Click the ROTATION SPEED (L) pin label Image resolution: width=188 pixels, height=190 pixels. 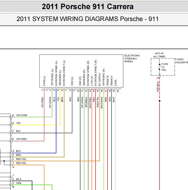(56, 73)
